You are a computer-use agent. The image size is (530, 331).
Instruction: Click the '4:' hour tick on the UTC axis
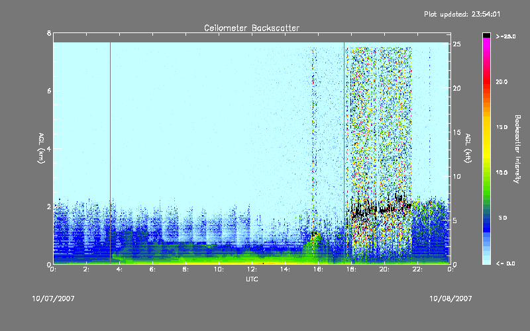(119, 269)
